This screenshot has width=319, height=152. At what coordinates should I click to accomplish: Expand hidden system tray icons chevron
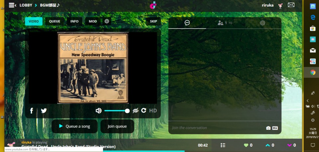pyautogui.click(x=308, y=100)
